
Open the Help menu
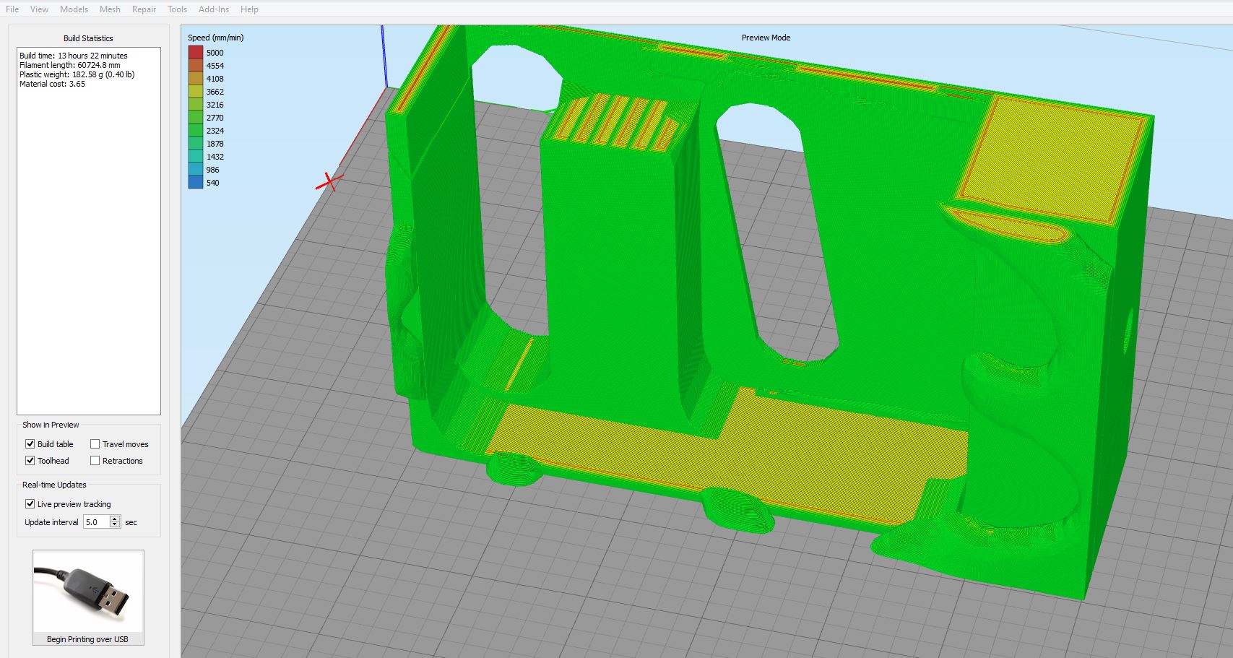[x=249, y=9]
